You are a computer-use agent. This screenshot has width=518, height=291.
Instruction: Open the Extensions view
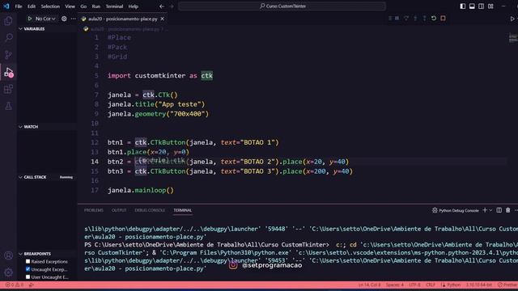[9, 89]
